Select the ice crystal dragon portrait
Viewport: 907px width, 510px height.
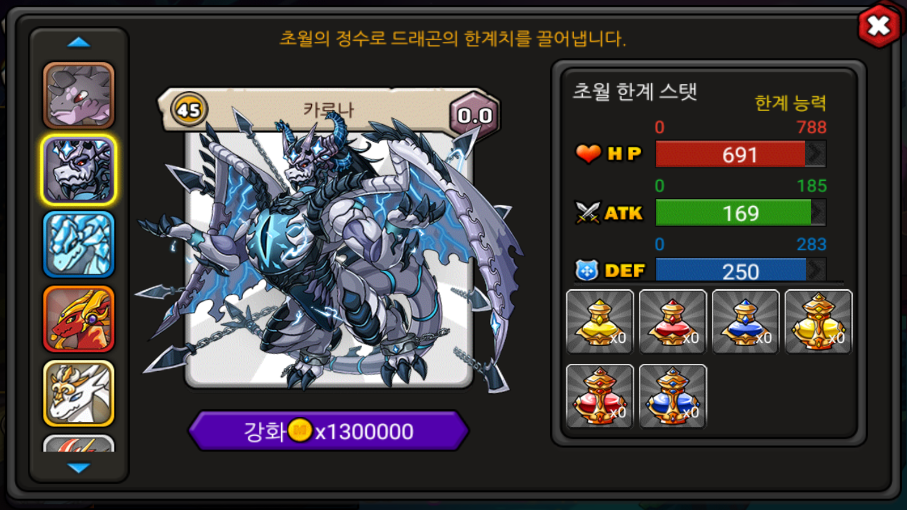(x=79, y=244)
